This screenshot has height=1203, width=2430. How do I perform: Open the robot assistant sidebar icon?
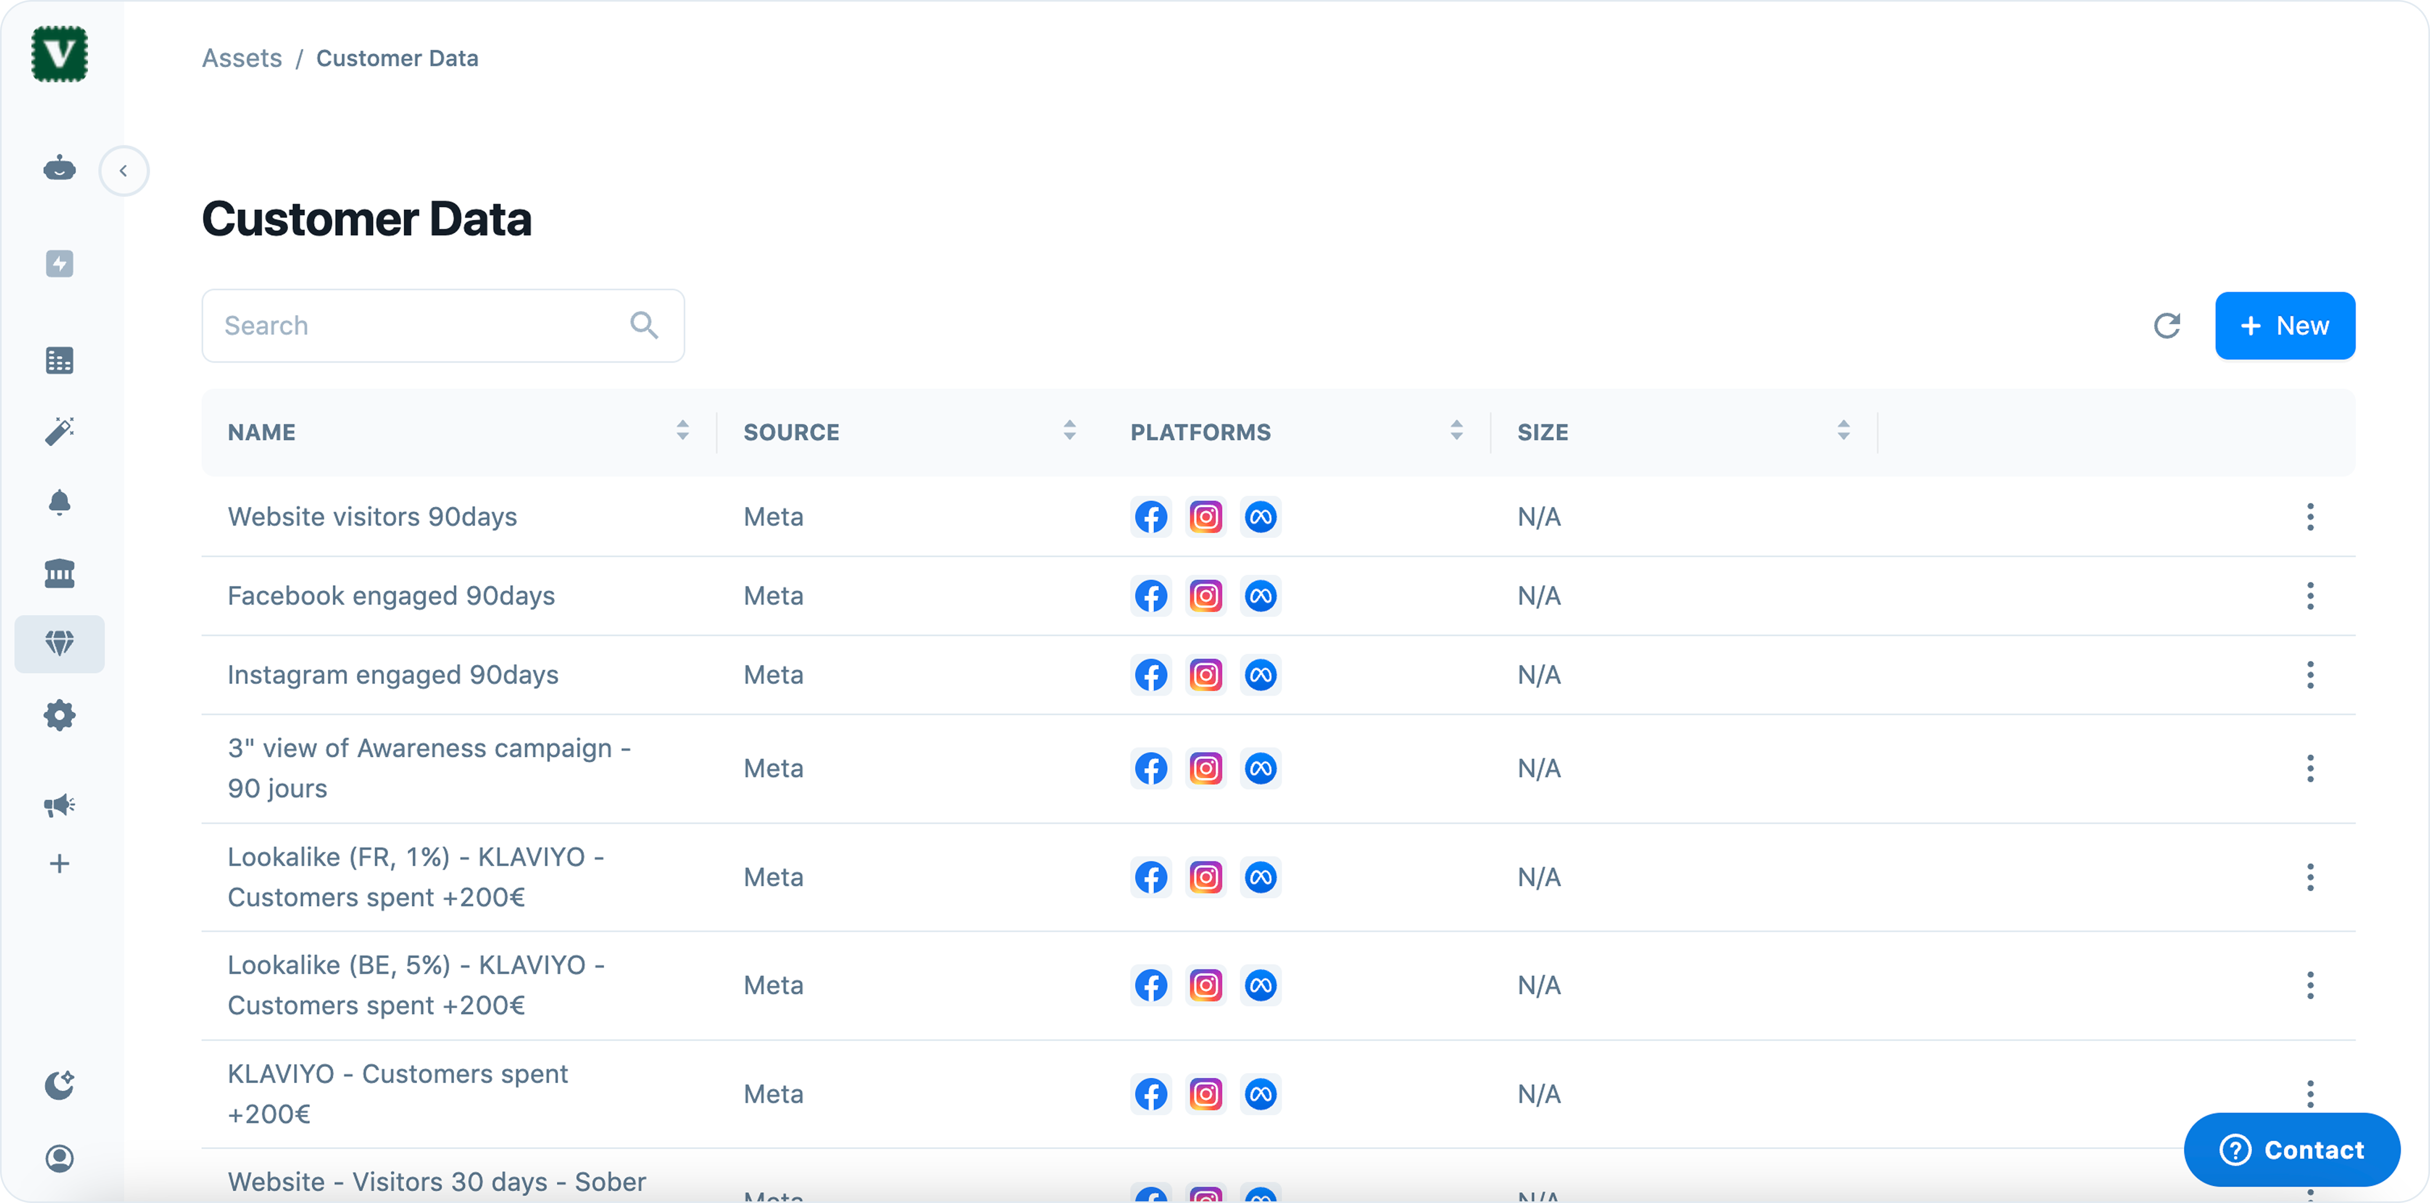60,169
